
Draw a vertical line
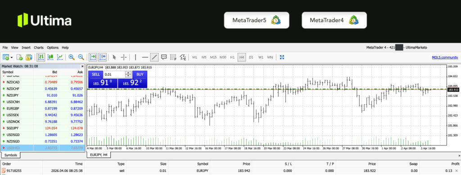point(135,57)
